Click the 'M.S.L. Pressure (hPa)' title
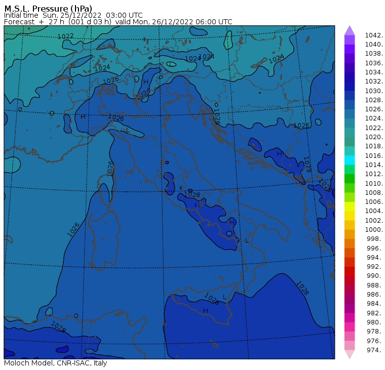This screenshot has width=385, height=370. 48,8
